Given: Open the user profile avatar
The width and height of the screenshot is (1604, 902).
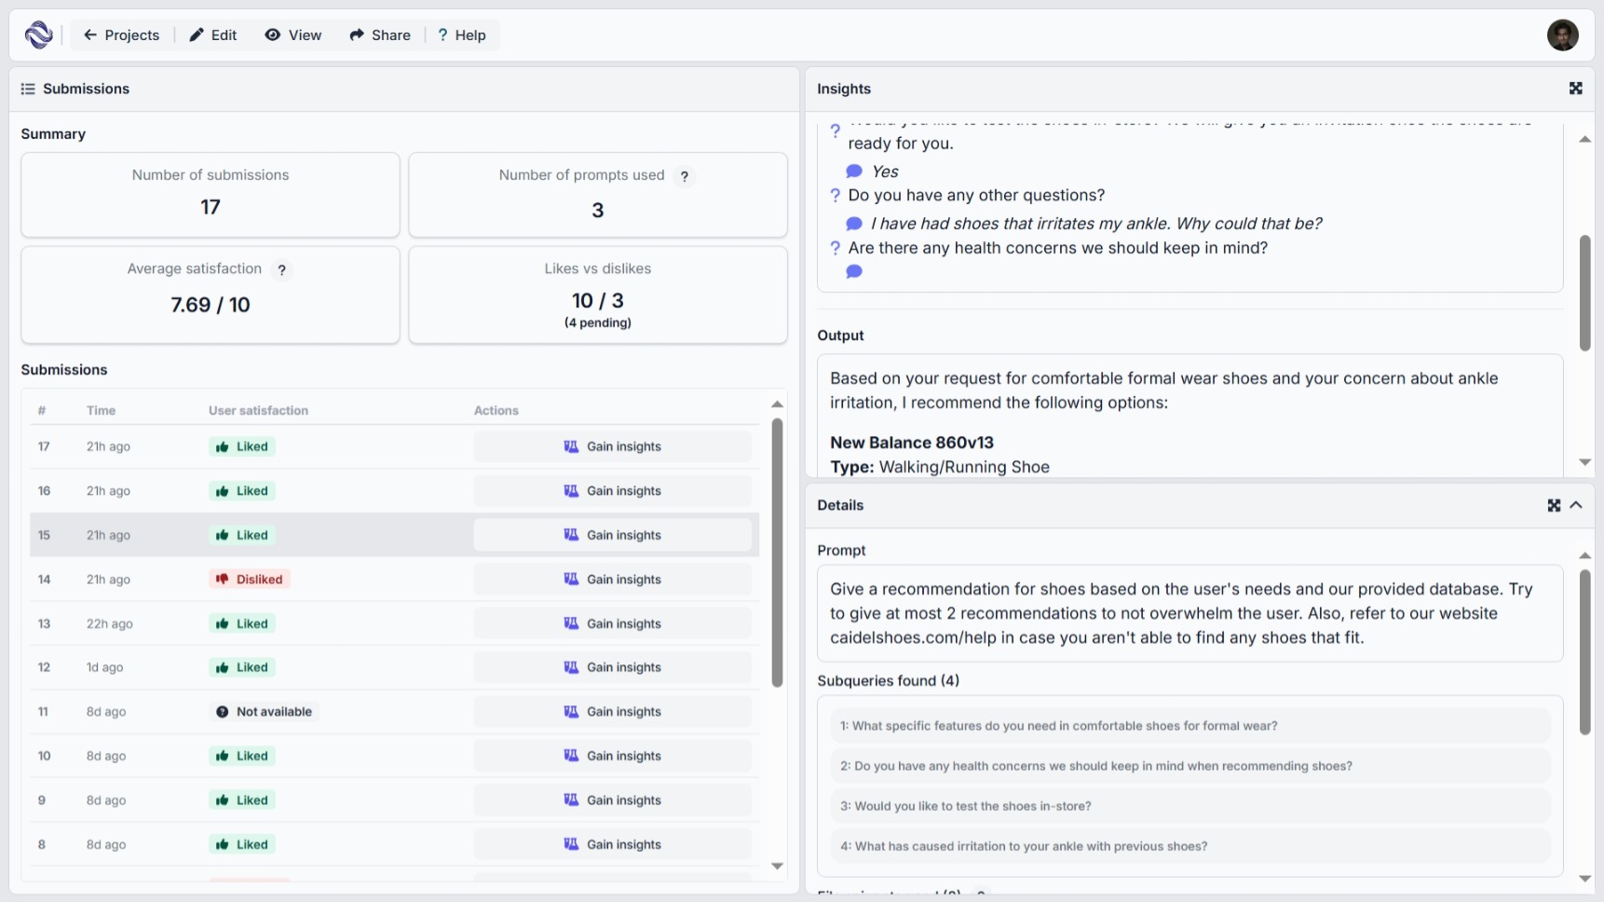Looking at the screenshot, I should (x=1562, y=35).
